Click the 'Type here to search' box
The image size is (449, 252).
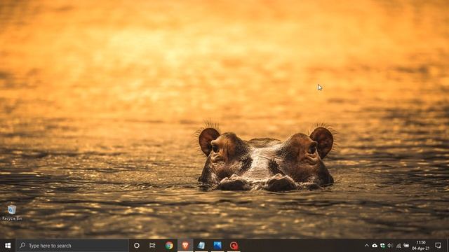pos(72,246)
